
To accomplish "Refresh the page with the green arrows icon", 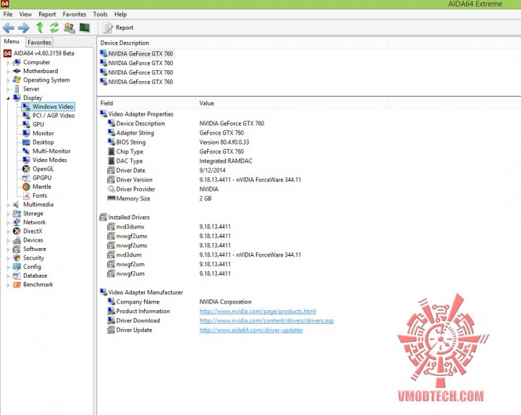I will click(x=54, y=27).
